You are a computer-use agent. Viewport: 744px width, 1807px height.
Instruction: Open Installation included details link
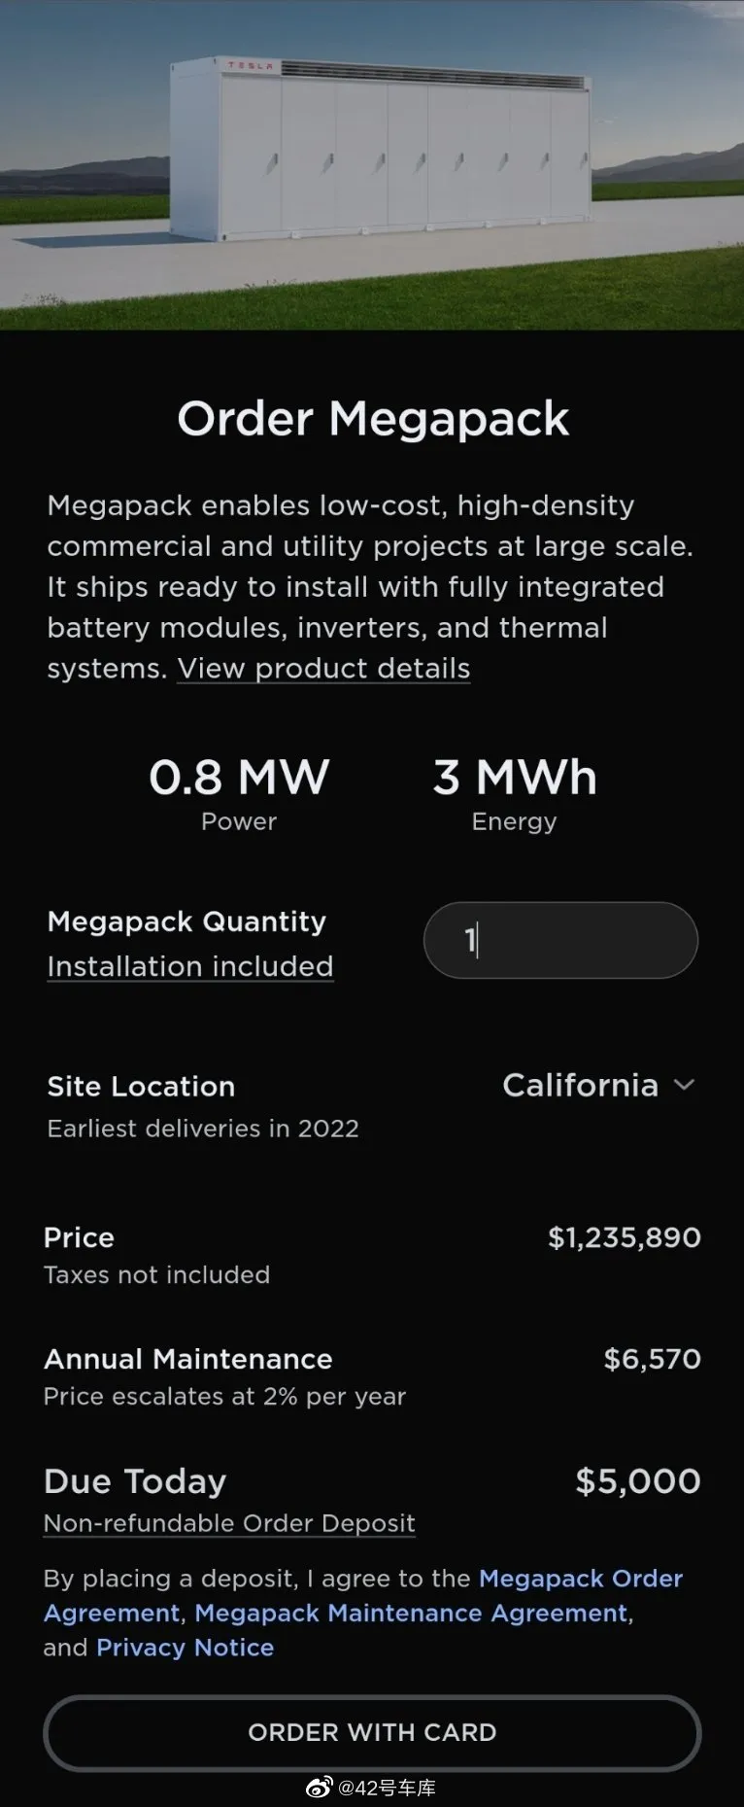pos(190,966)
